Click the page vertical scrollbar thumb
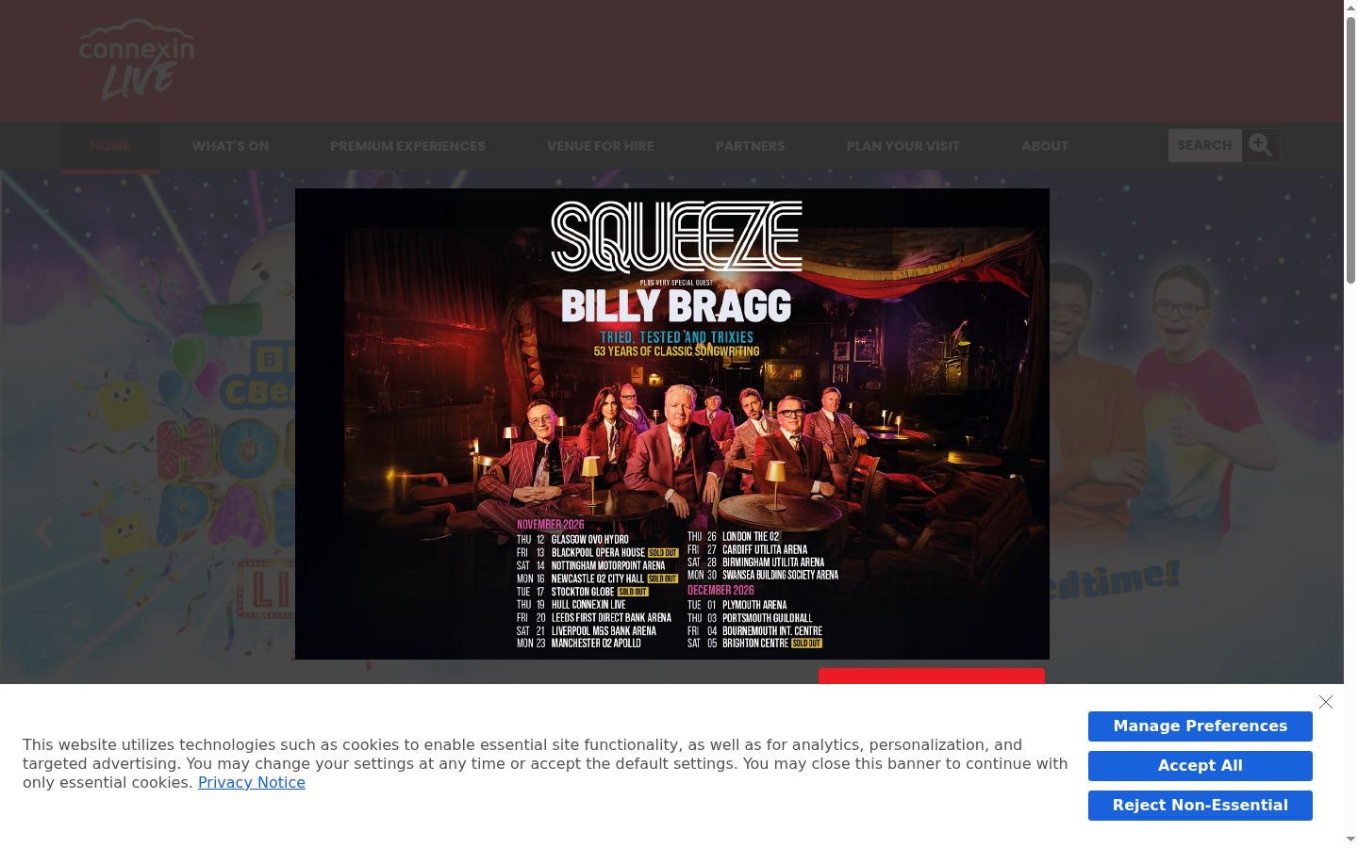 1350,151
